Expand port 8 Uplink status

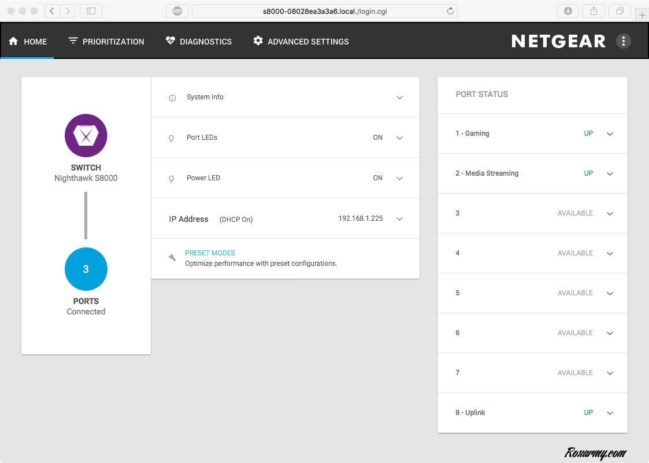tap(610, 413)
